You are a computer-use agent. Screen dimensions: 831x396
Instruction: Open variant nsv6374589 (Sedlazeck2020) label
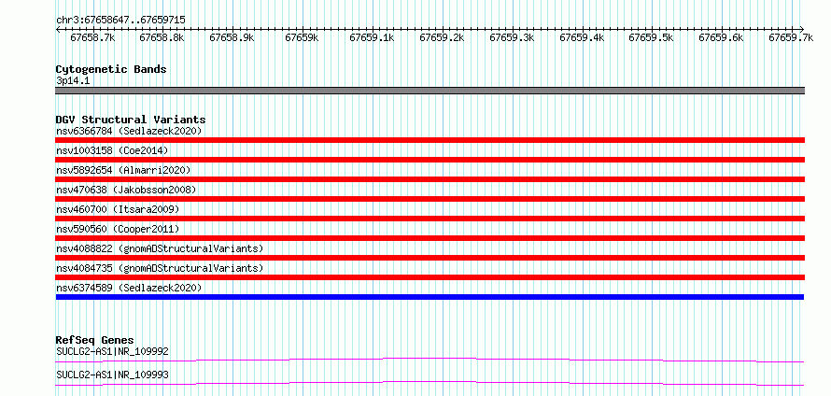click(x=129, y=288)
